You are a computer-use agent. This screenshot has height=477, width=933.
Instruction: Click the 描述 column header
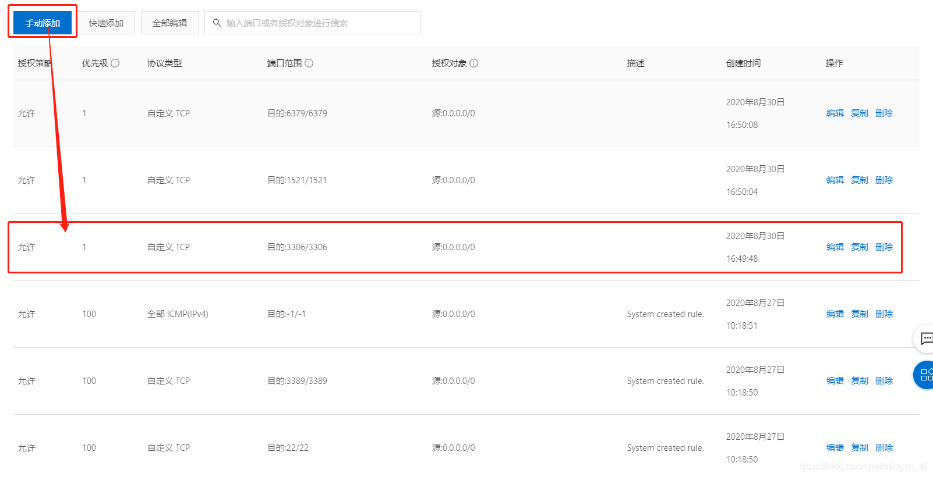pos(636,63)
